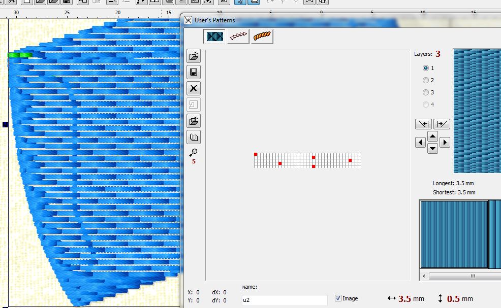Click the Longest: 3.5 mm label
The image size is (501, 308).
pos(453,183)
